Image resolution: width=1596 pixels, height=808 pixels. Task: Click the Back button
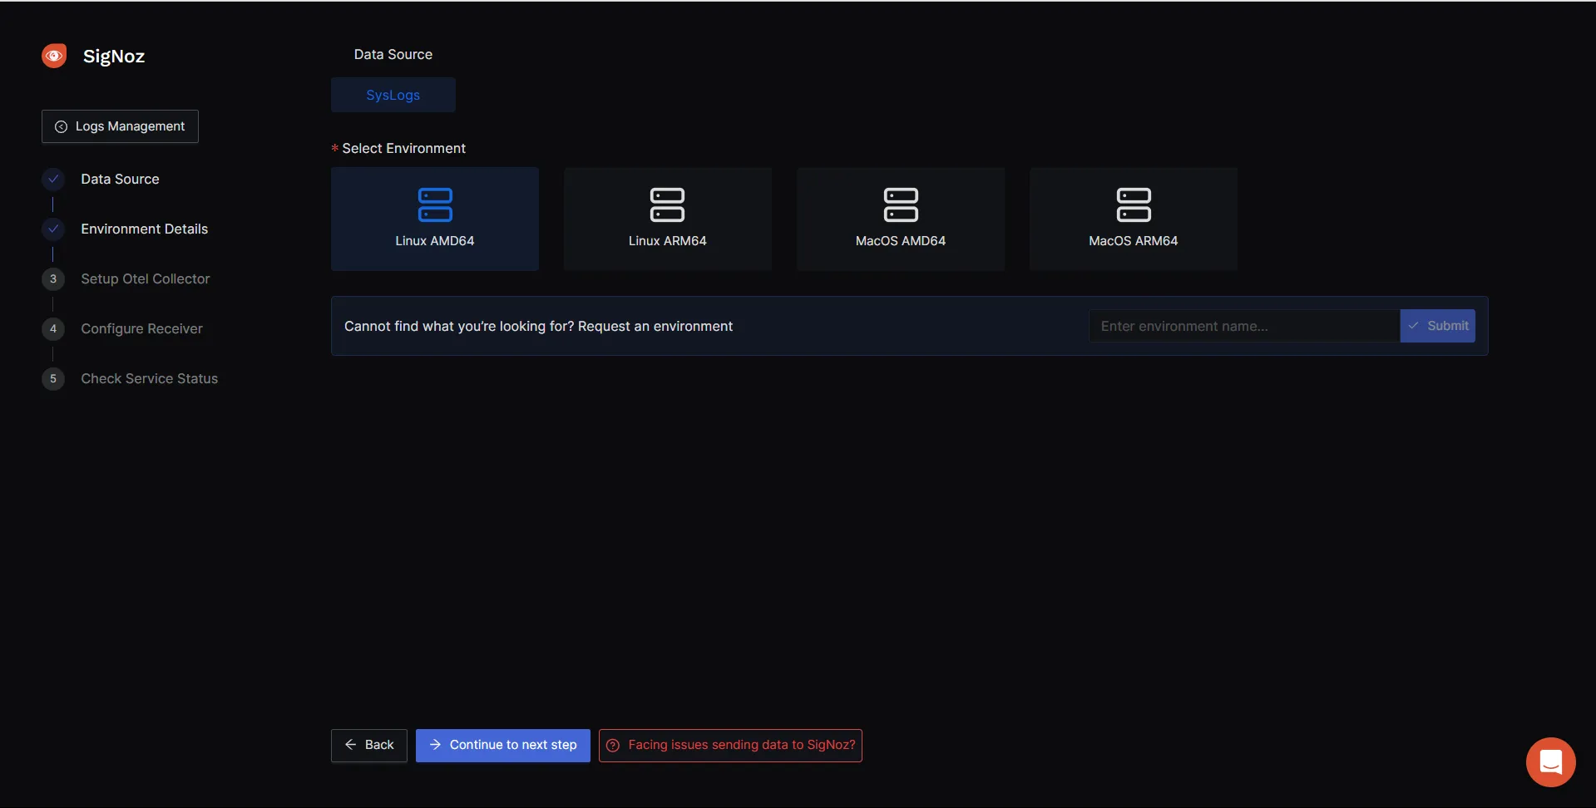tap(368, 745)
